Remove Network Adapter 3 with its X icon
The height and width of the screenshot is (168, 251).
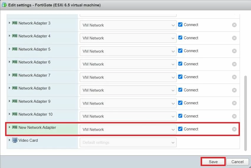234,25
